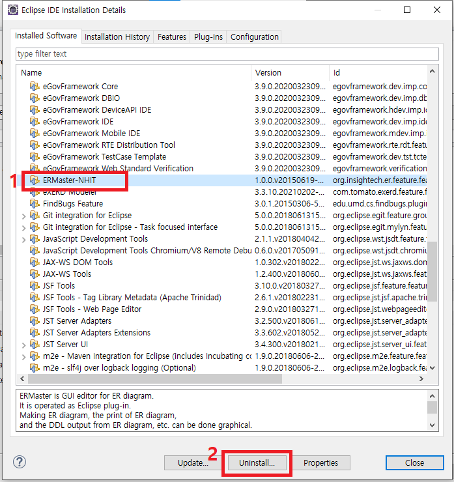Click the JSF Tools feature icon
This screenshot has height=482, width=454.
point(35,285)
